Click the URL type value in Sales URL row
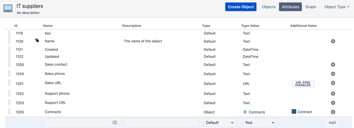 click(246, 83)
